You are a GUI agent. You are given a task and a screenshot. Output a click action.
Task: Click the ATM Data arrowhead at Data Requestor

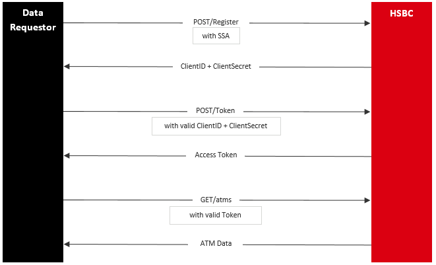(67, 245)
